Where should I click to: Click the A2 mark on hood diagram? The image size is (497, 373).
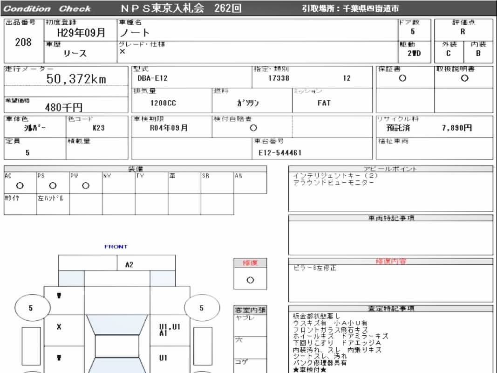pos(129,265)
